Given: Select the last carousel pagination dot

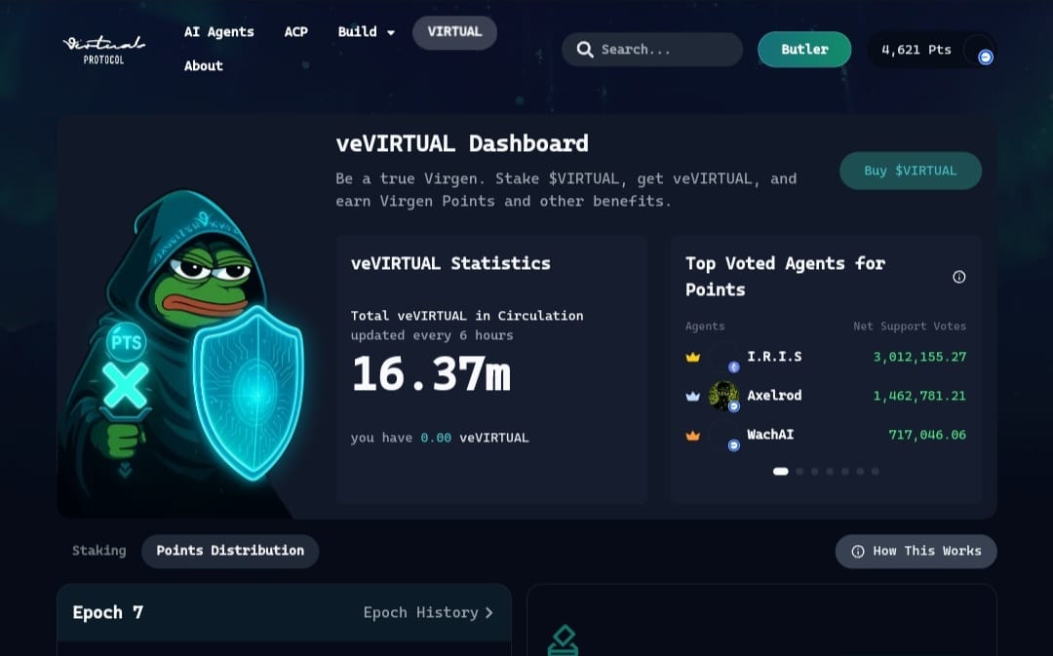Looking at the screenshot, I should pyautogui.click(x=875, y=472).
